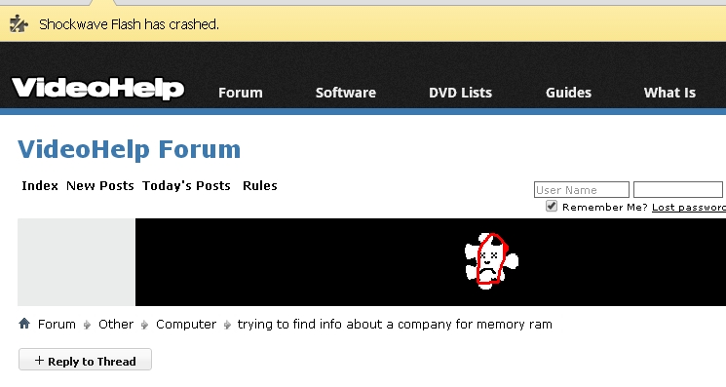Click the home icon in breadcrumb
726x387 pixels.
24,323
